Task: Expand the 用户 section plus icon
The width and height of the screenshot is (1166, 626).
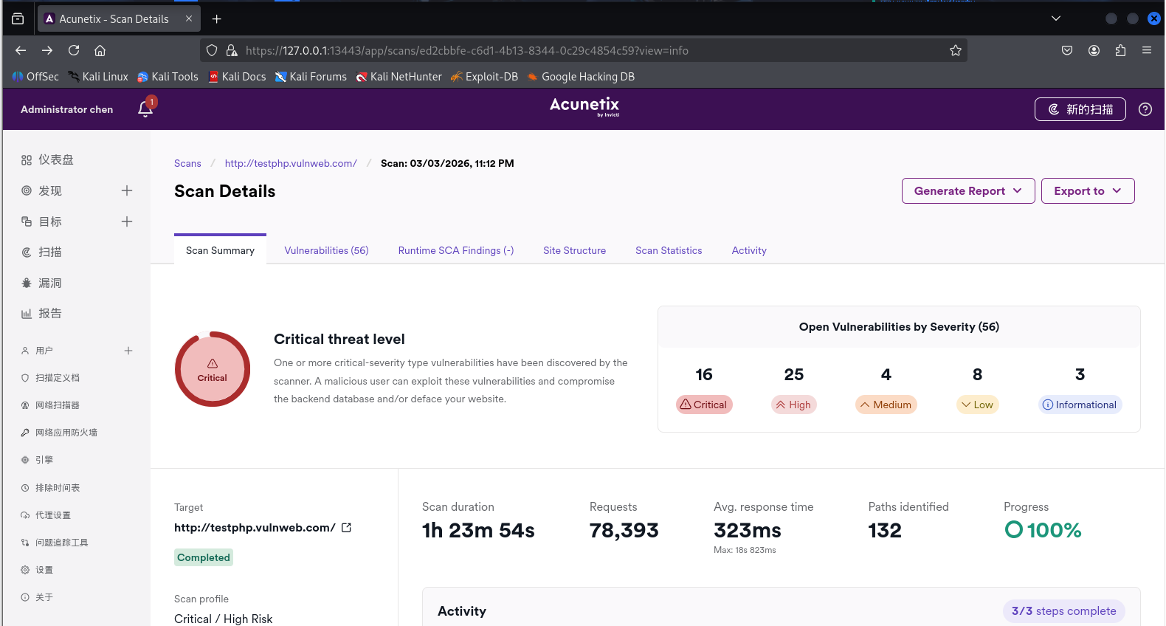Action: [128, 351]
